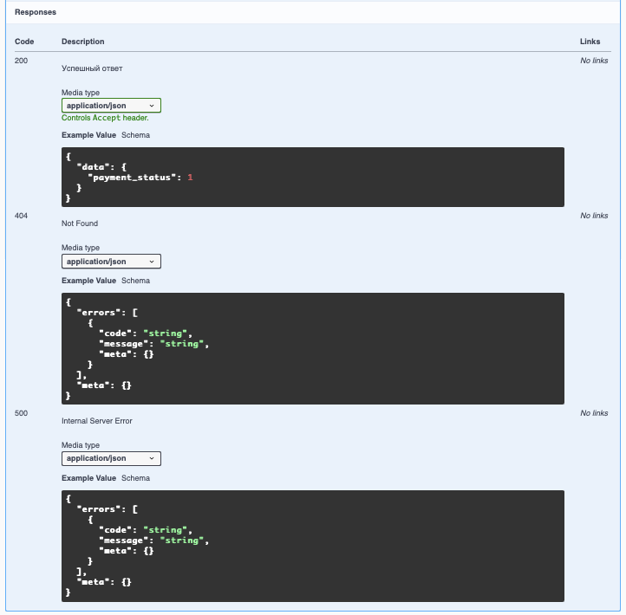Click the 'Controls Accept header.' hint text
Image resolution: width=626 pixels, height=615 pixels.
point(105,118)
